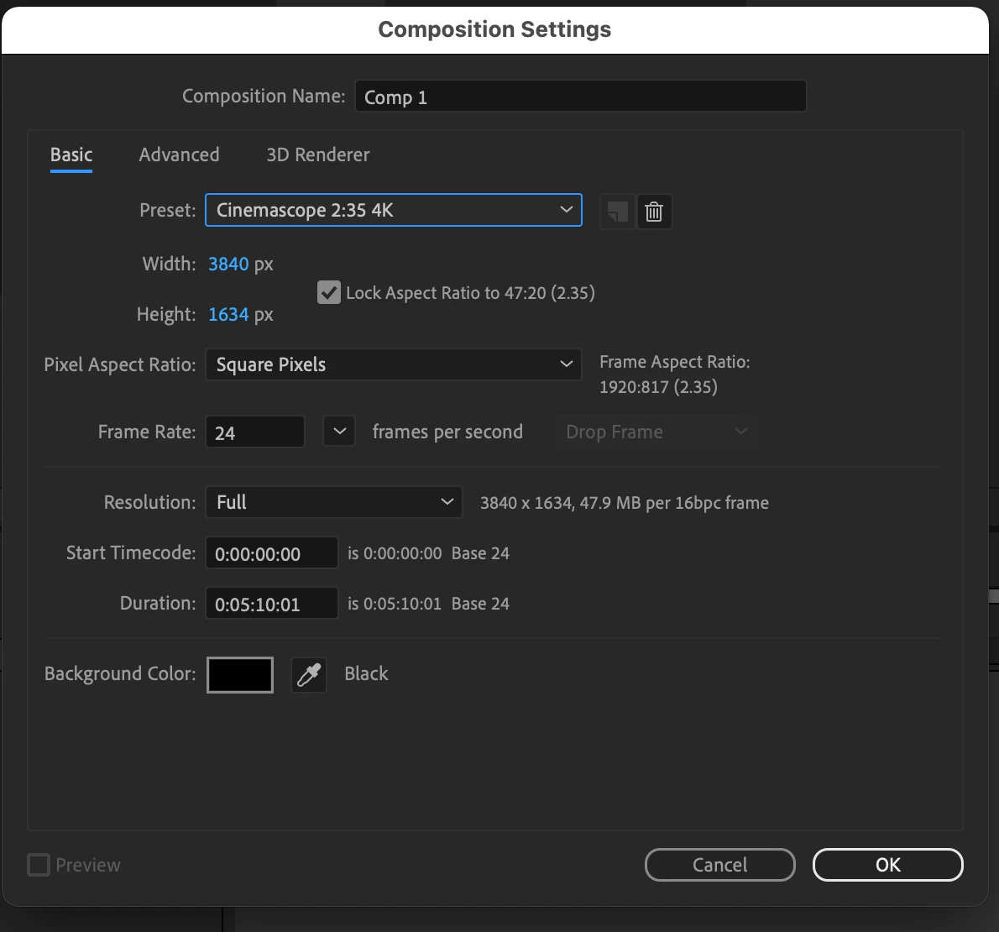Open the frame rate presets arrow dropdown
Screen dimensions: 999x932
click(339, 432)
